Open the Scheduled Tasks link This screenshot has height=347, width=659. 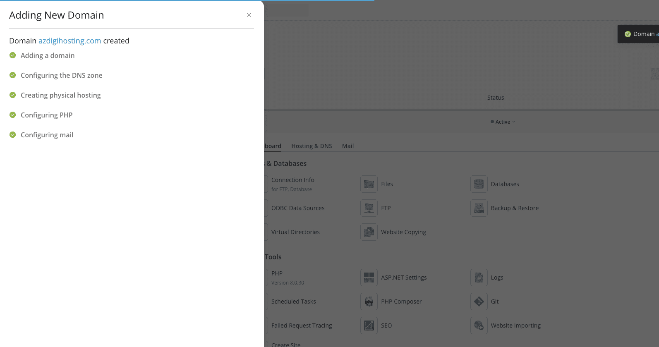tap(293, 302)
